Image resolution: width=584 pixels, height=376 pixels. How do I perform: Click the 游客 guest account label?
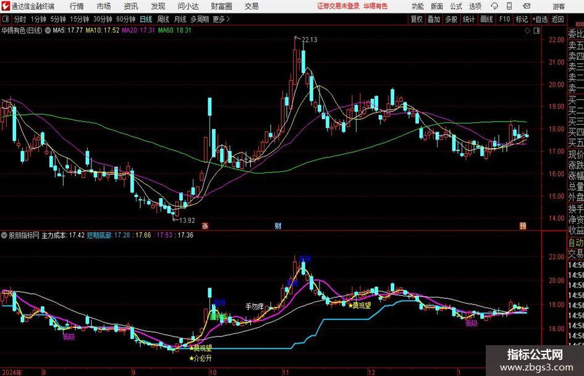(x=559, y=6)
